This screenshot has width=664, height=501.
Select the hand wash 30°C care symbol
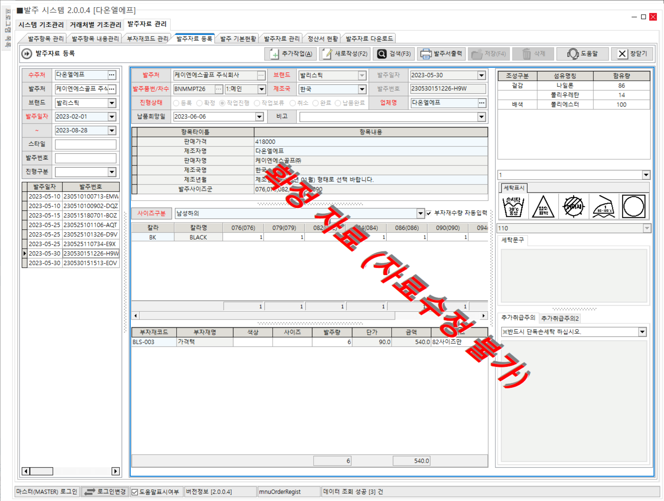[x=513, y=206]
